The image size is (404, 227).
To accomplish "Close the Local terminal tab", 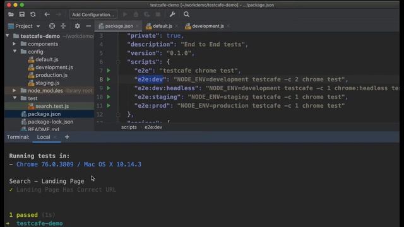I will pos(55,137).
